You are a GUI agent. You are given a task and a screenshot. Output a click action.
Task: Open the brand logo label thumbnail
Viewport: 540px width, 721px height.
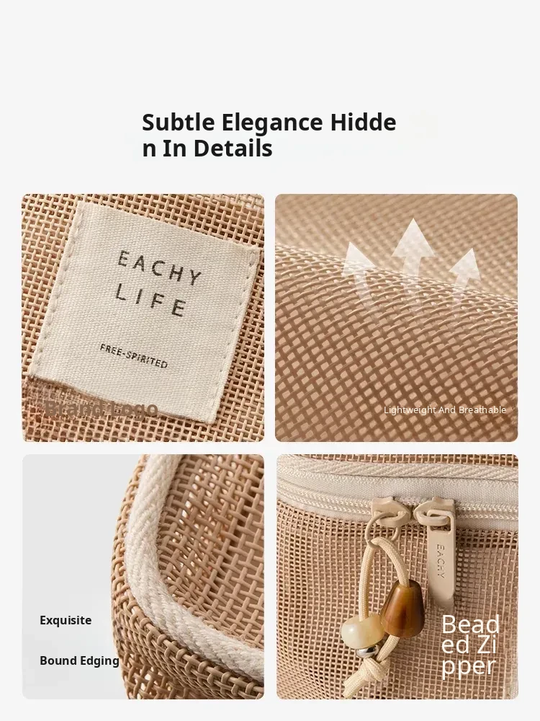click(x=143, y=318)
